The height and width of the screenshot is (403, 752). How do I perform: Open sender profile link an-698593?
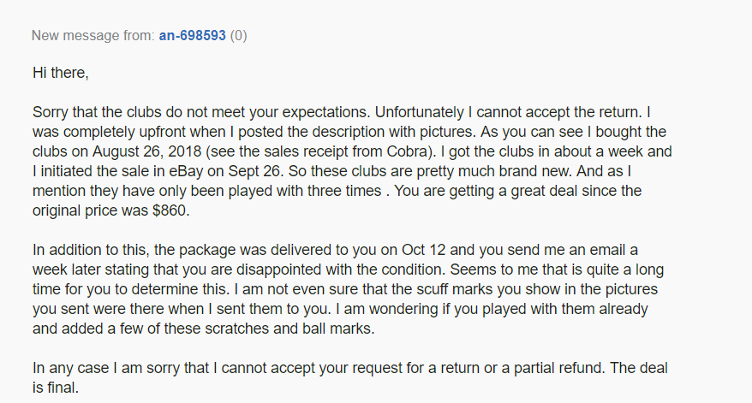point(193,36)
